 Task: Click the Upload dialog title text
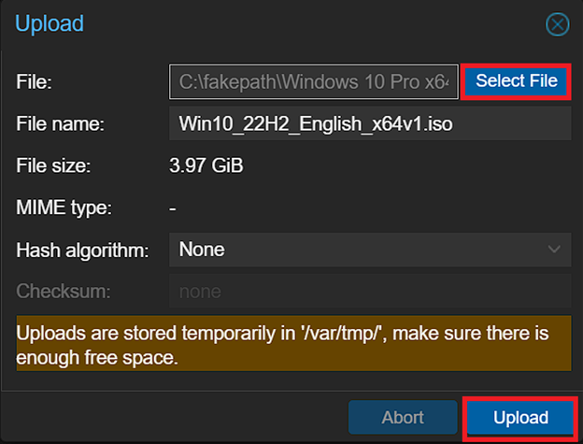50,23
